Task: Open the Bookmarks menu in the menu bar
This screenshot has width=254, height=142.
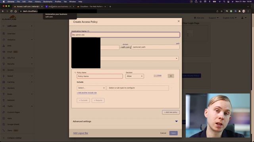Action: [48, 2]
